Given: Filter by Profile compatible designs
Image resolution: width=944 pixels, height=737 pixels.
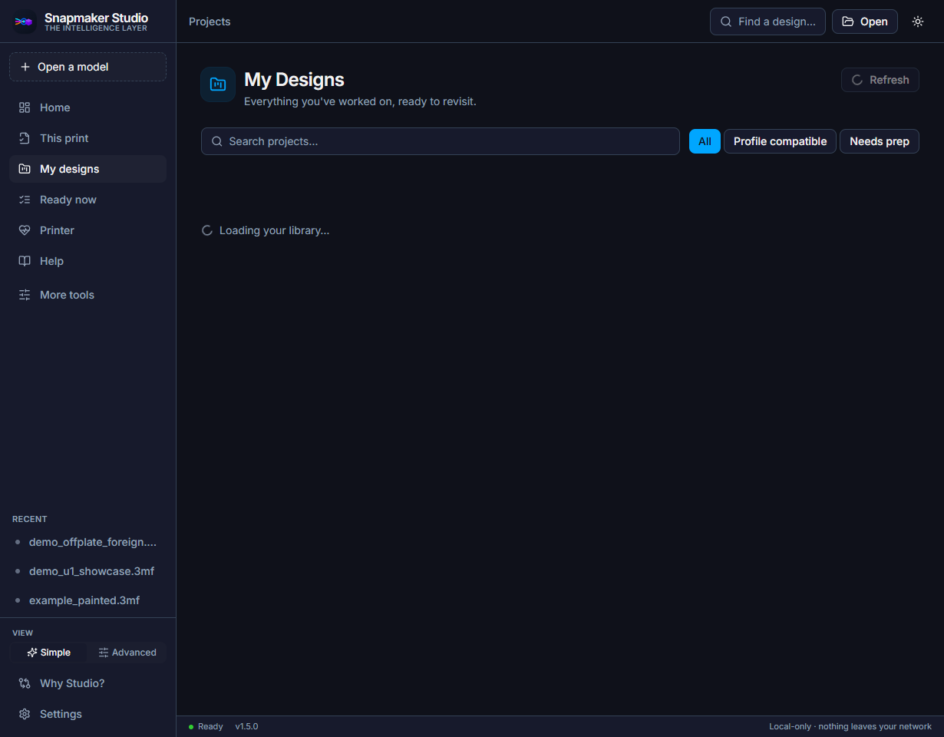Looking at the screenshot, I should coord(780,141).
